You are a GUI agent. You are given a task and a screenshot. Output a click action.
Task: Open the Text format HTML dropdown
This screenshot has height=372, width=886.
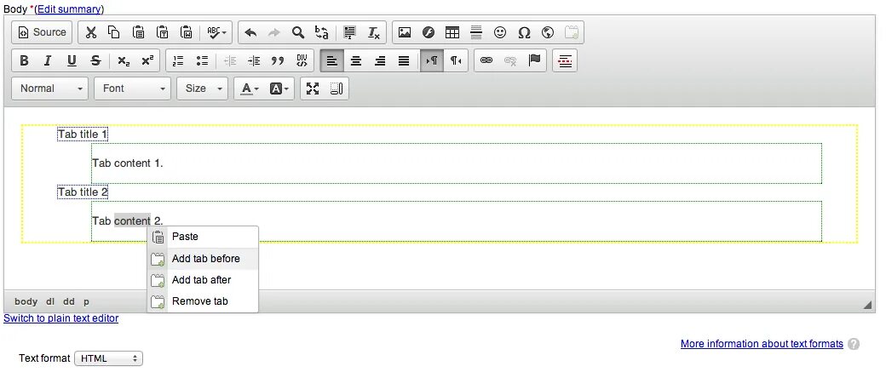point(108,358)
